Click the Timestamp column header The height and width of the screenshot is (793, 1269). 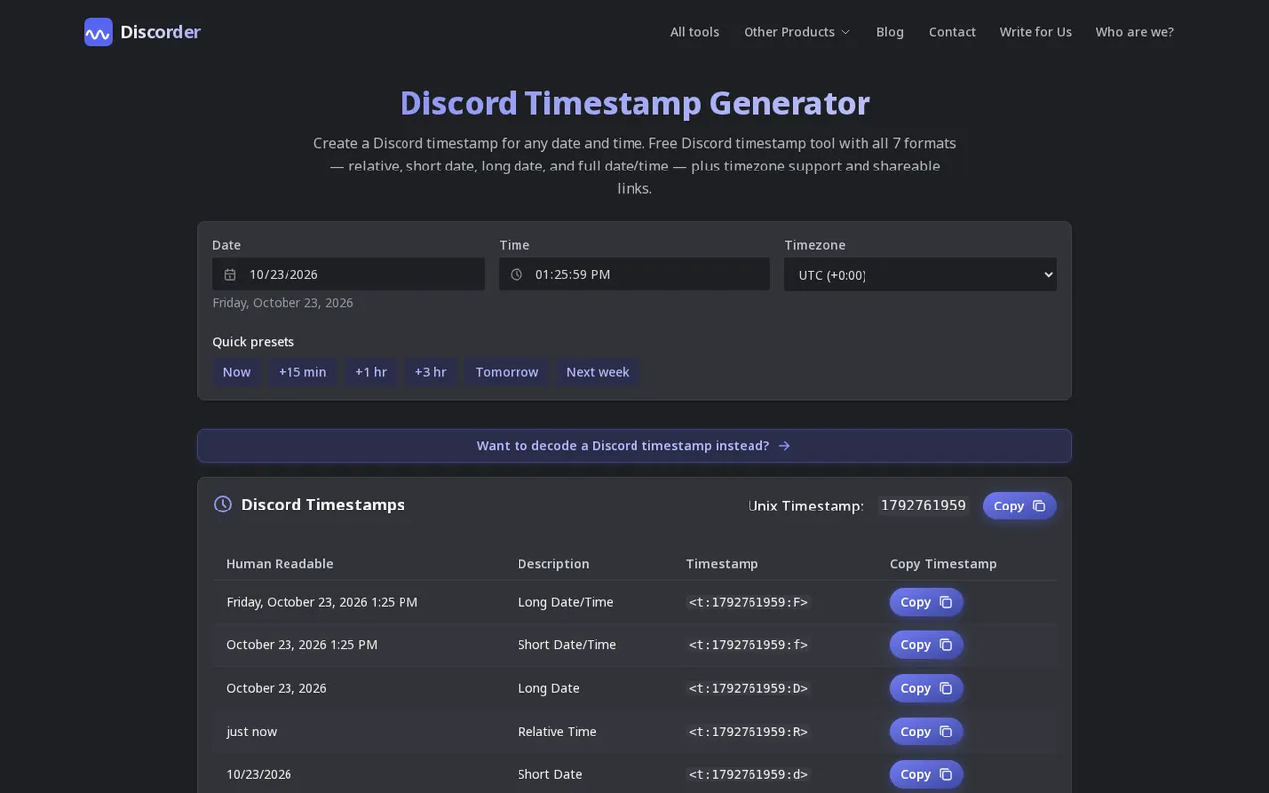click(722, 564)
